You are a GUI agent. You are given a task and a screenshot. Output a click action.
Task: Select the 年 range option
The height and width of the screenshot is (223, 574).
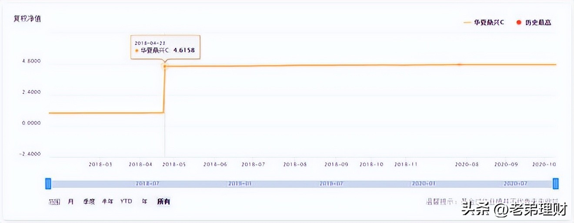tap(144, 201)
